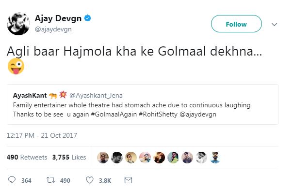Open the quoted tweet by AyashKant
The image size is (293, 189).
[143, 104]
